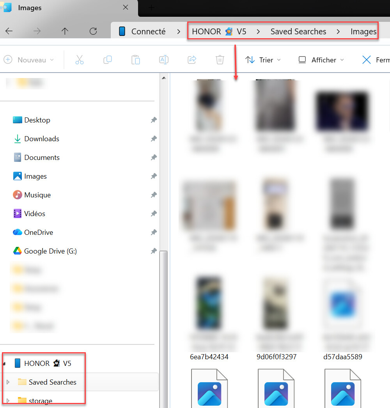Toggle the pin beside Google Drive (G:)
Screen dimensions: 390x408
[x=154, y=251]
